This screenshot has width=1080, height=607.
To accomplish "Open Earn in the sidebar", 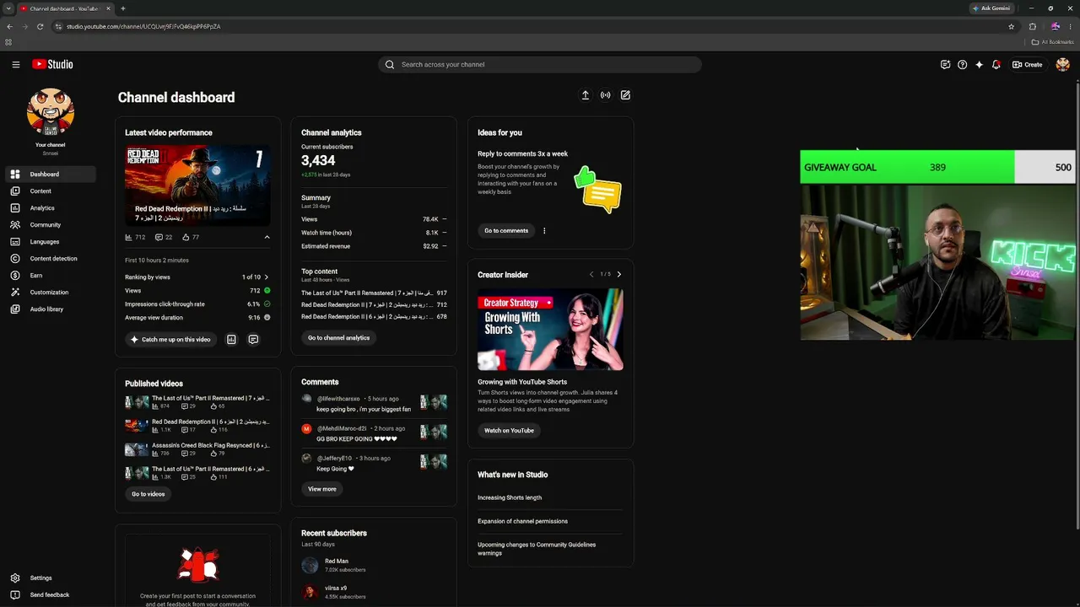I will coord(51,276).
